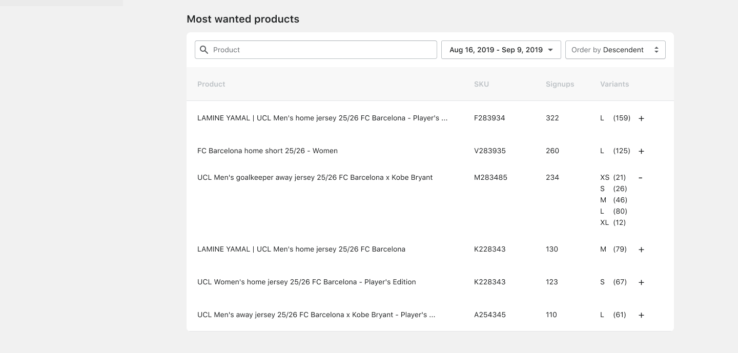Focus the Product search field
Image resolution: width=738 pixels, height=353 pixels.
tap(316, 50)
